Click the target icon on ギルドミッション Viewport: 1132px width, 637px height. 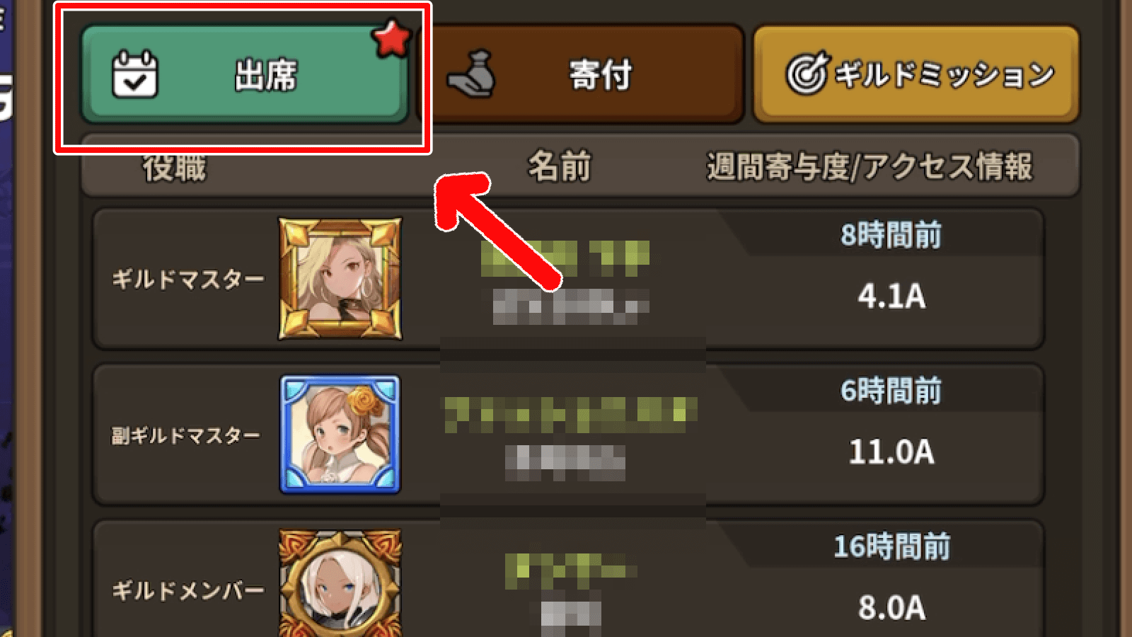[806, 74]
